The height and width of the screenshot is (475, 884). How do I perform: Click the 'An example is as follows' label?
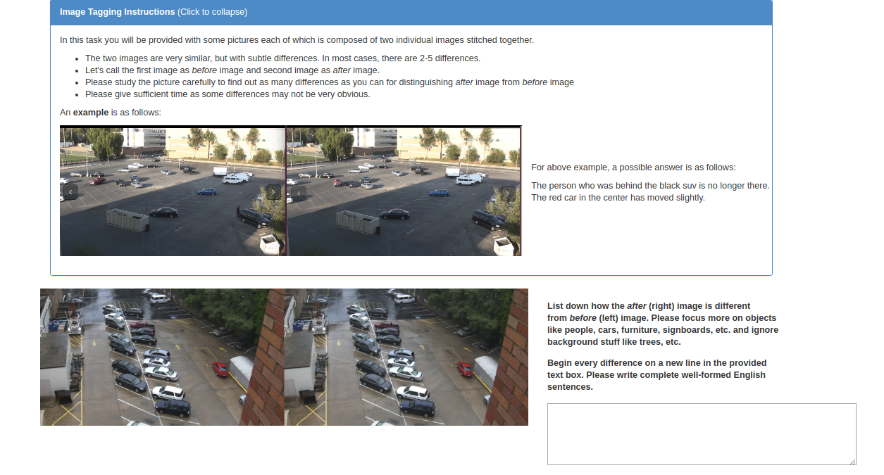[111, 113]
